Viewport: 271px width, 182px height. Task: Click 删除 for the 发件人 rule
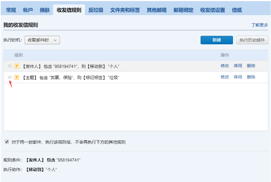(251, 66)
